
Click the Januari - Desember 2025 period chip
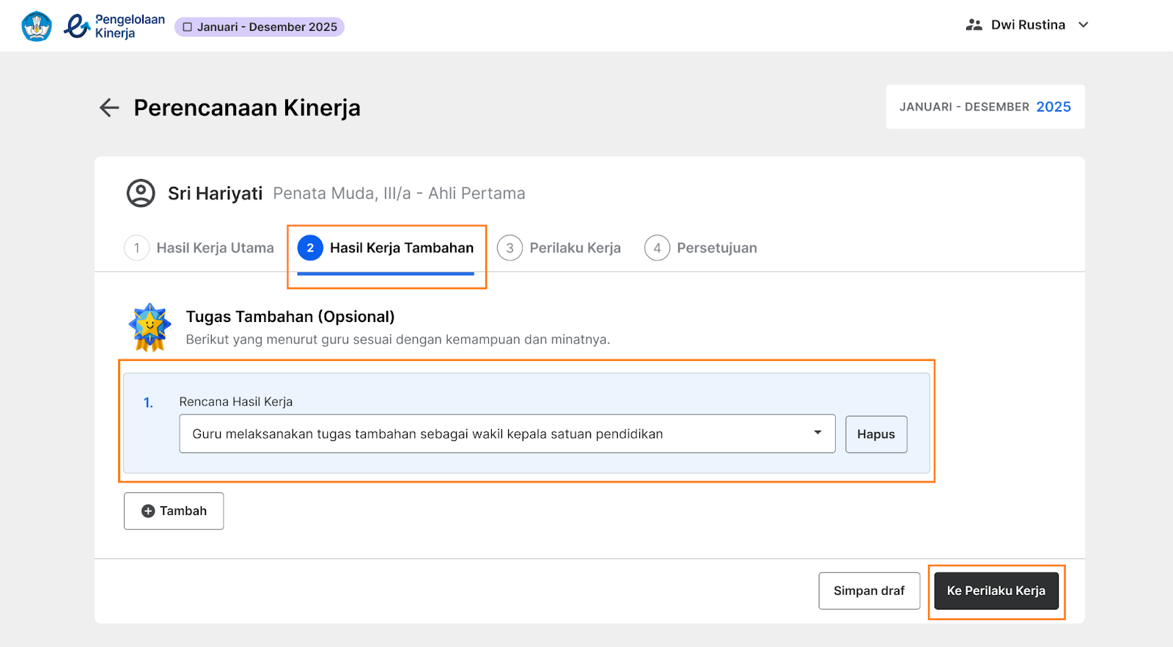[x=260, y=27]
